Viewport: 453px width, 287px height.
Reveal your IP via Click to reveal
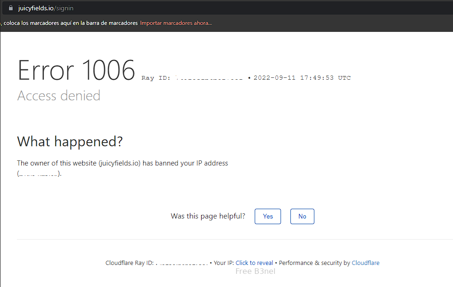[x=254, y=263]
